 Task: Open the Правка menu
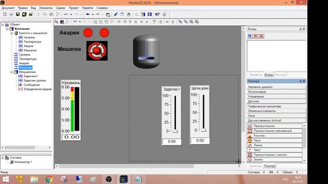[23, 8]
